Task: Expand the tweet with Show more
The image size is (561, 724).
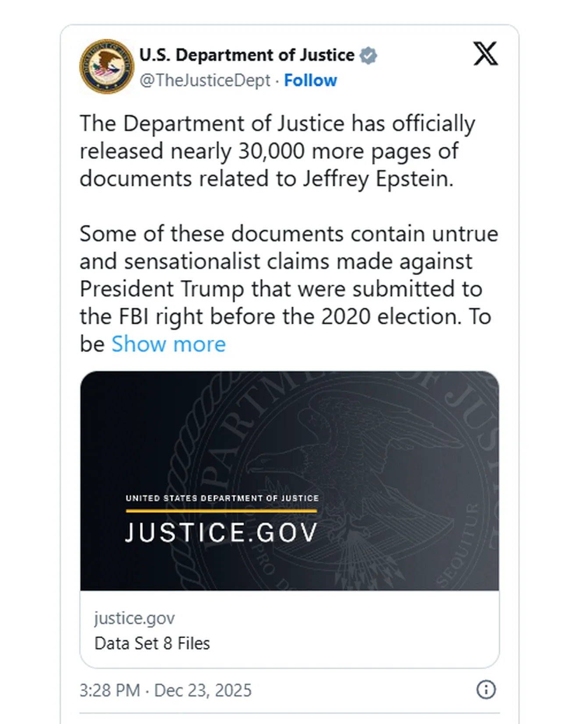Action: [168, 344]
